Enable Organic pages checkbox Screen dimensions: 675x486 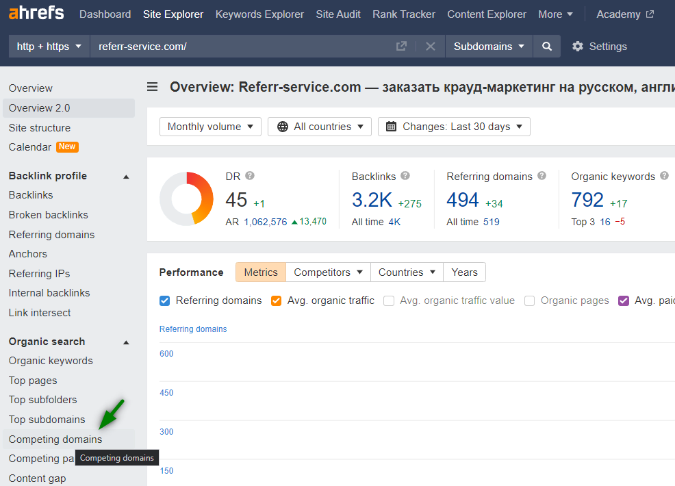pyautogui.click(x=529, y=300)
